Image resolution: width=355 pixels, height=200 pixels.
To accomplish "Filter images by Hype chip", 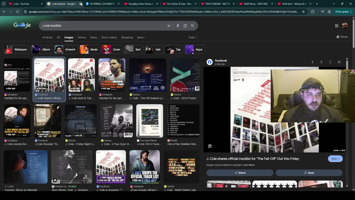I will pyautogui.click(x=195, y=49).
